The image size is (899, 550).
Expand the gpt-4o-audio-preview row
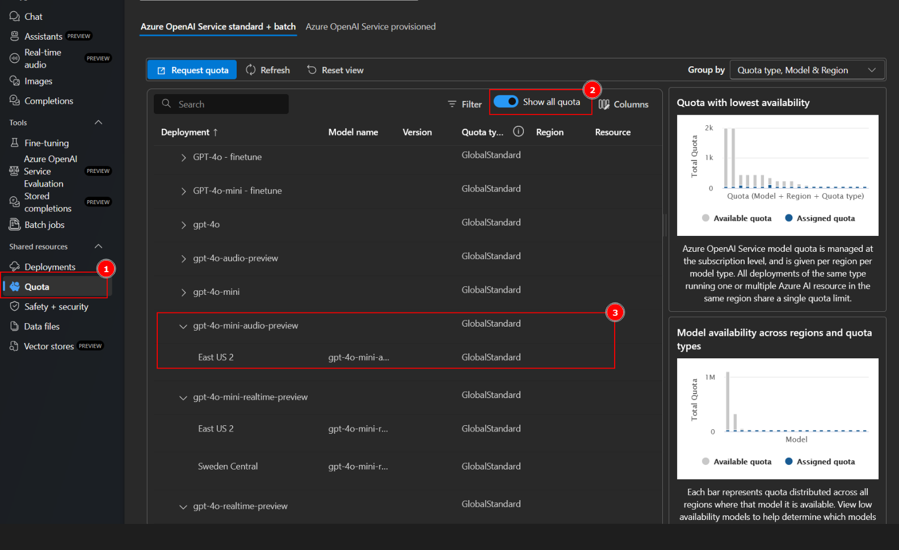[x=183, y=259]
